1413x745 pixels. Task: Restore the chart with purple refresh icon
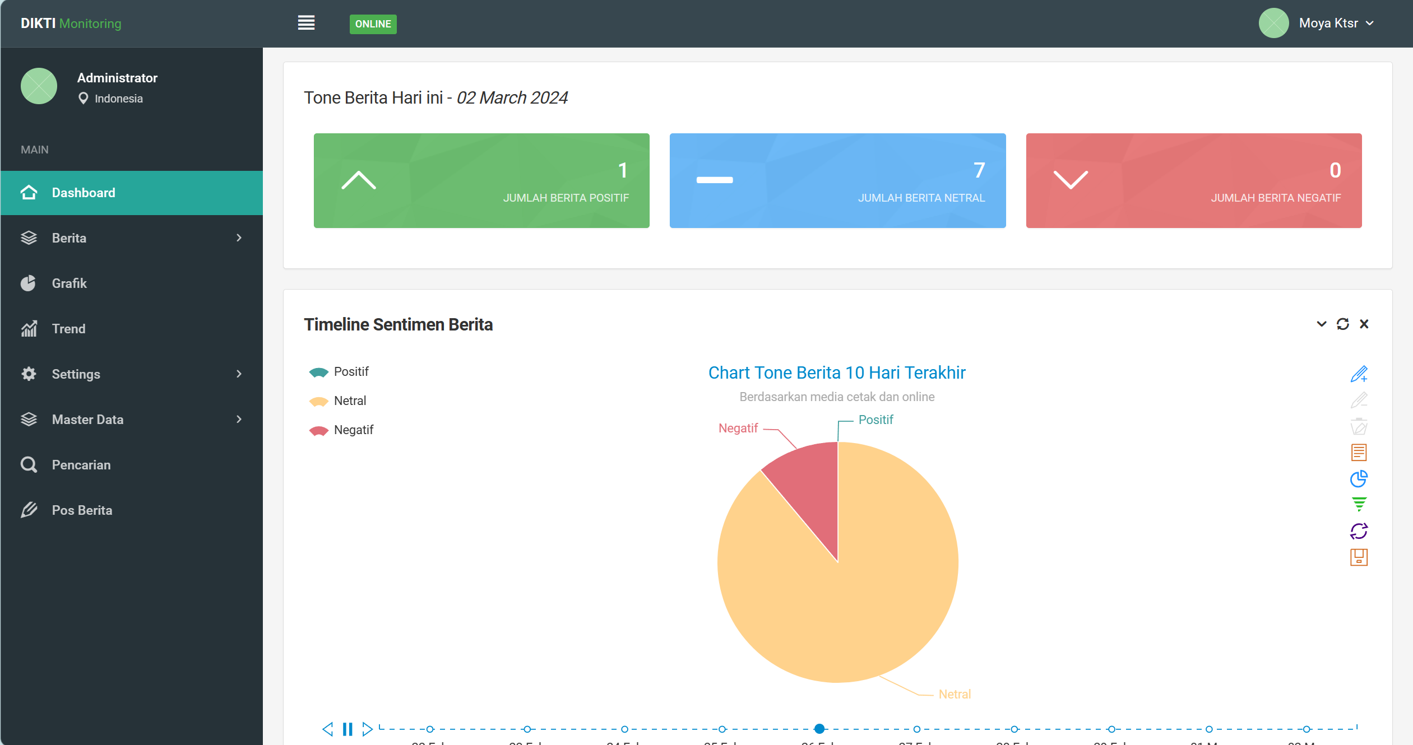coord(1359,530)
